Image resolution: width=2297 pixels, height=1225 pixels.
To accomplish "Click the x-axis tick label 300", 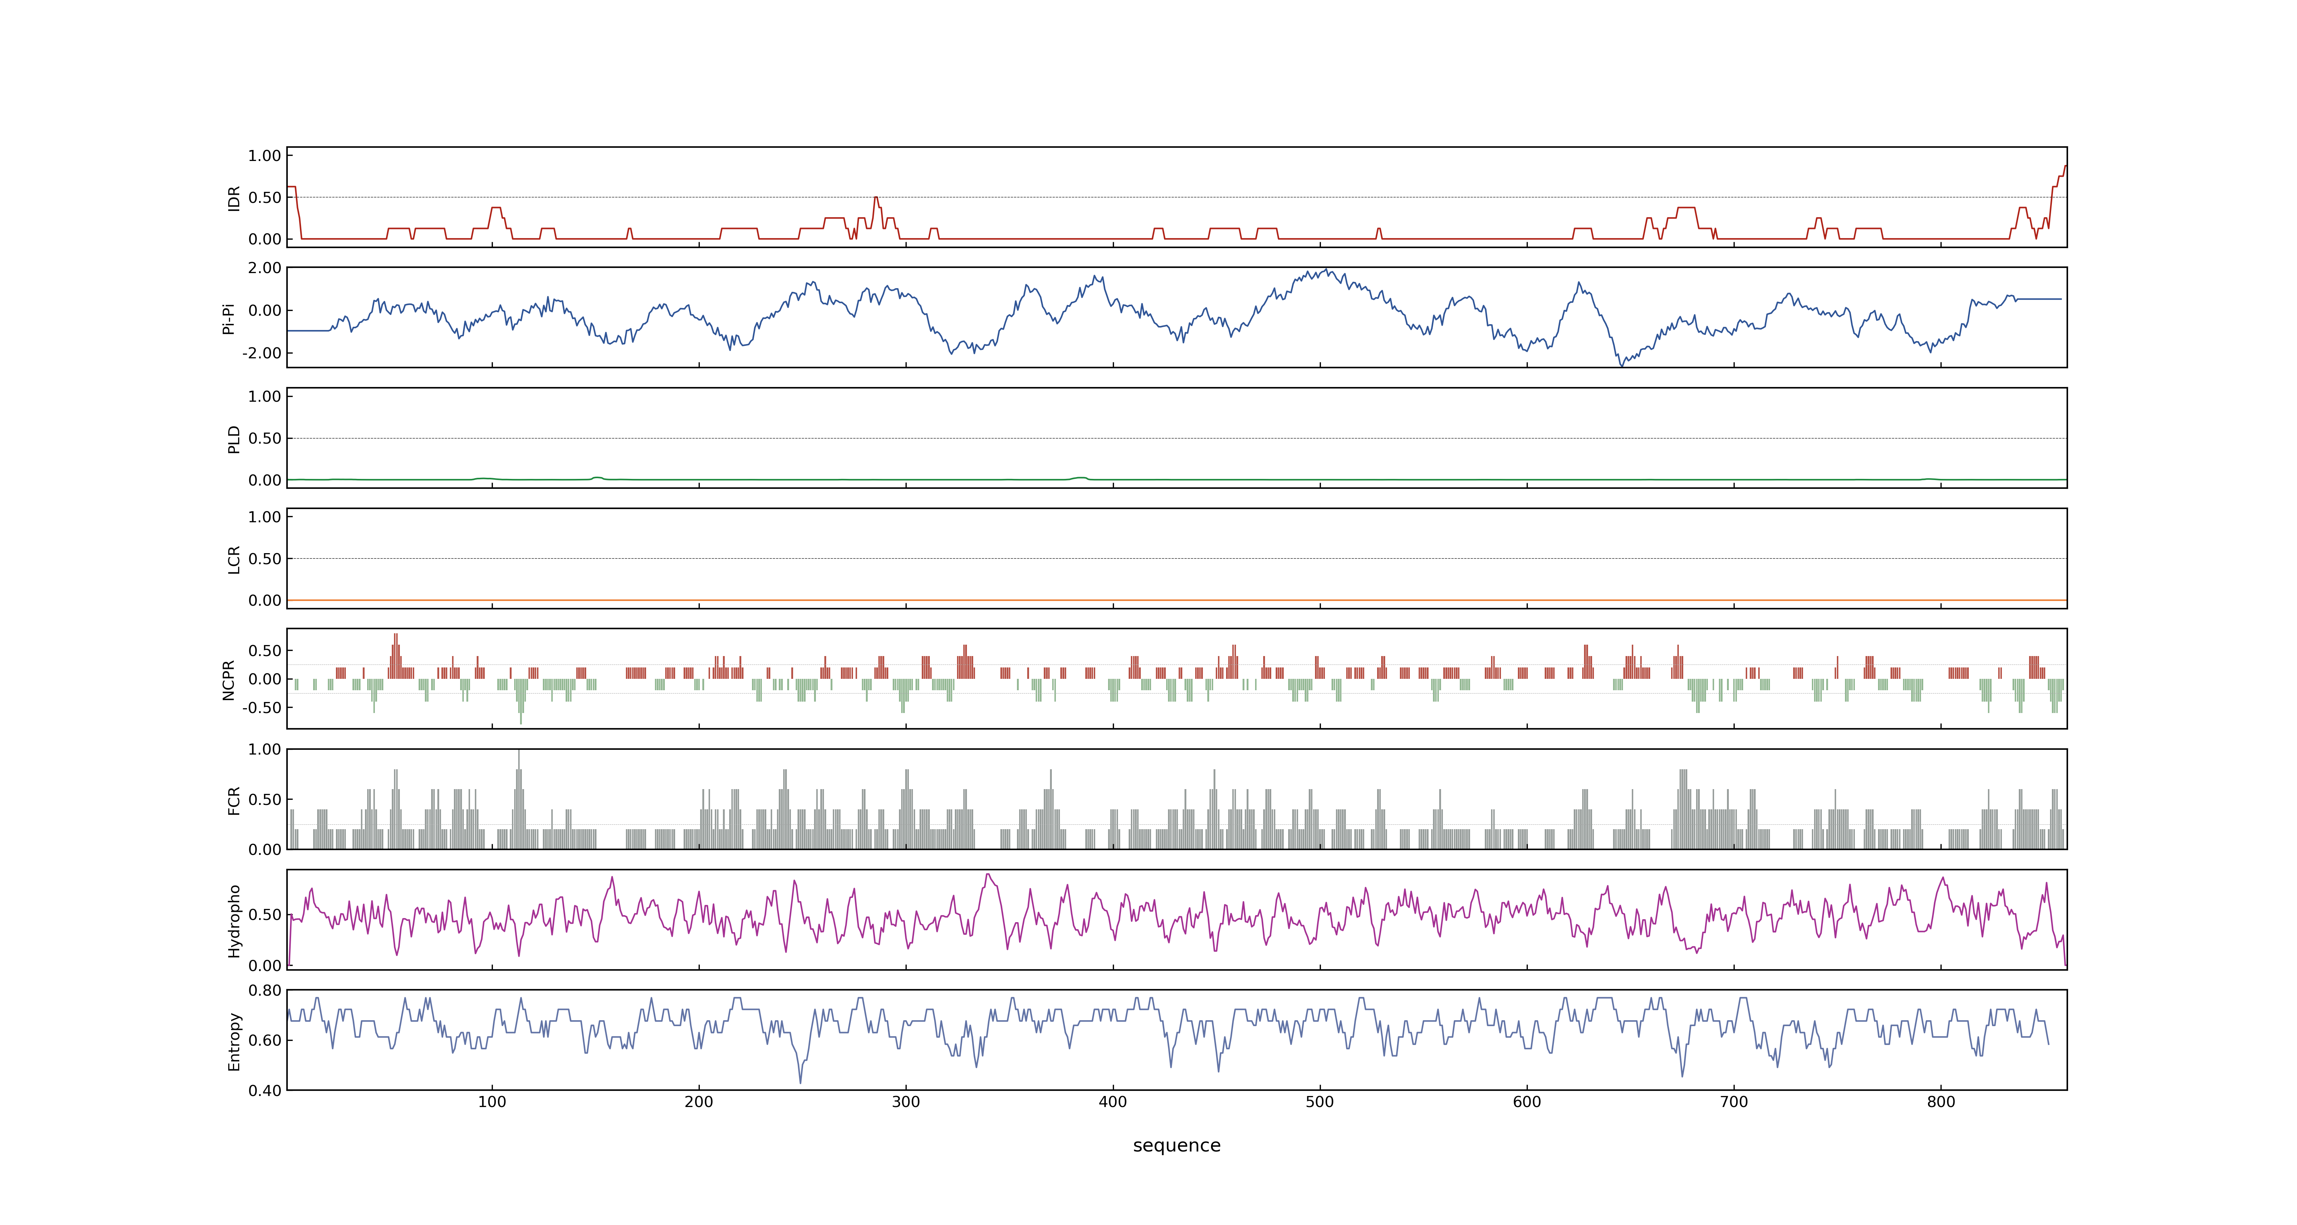I will pos(906,1102).
